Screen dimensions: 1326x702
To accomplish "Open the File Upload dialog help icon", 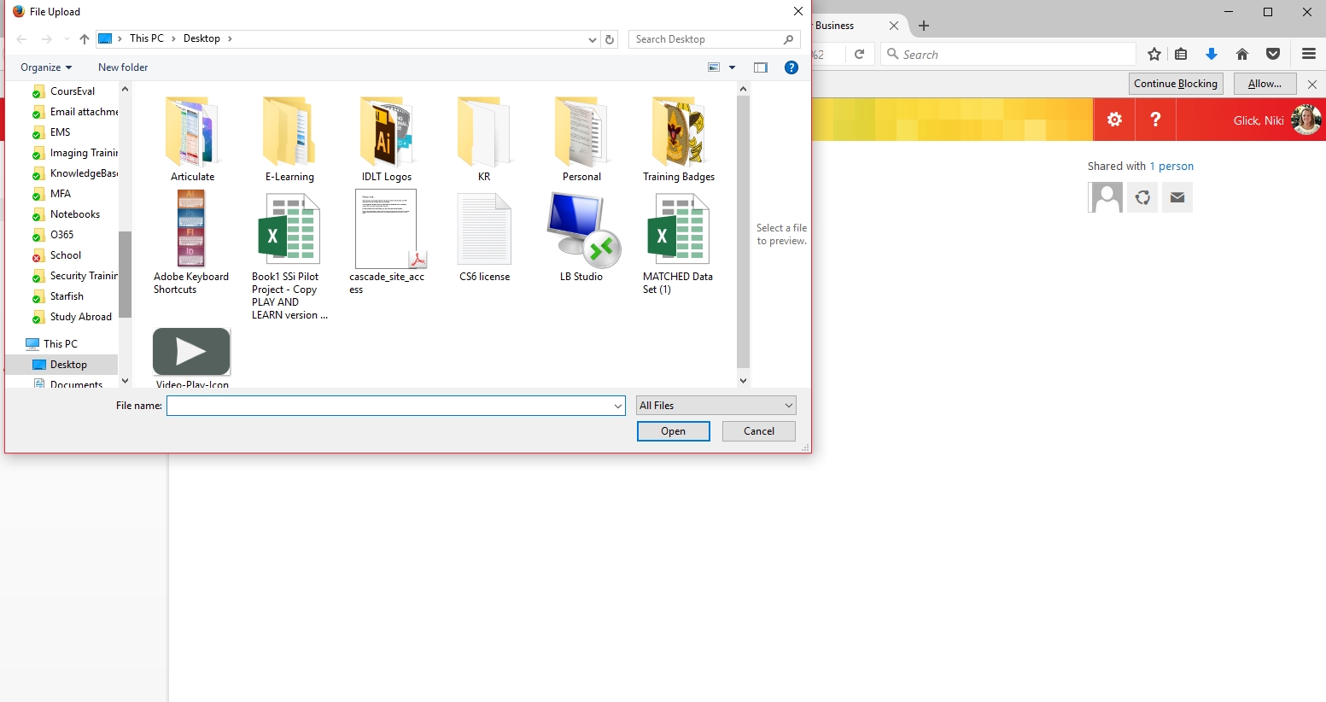I will (x=792, y=67).
